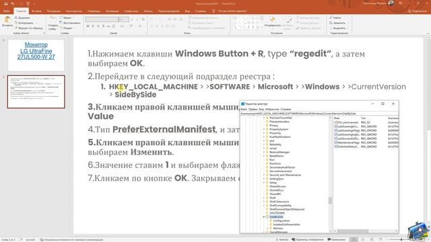Click Примечания (Comments) in status bar
Image resolution: width=431 pixels, height=242 pixels.
click(x=337, y=239)
